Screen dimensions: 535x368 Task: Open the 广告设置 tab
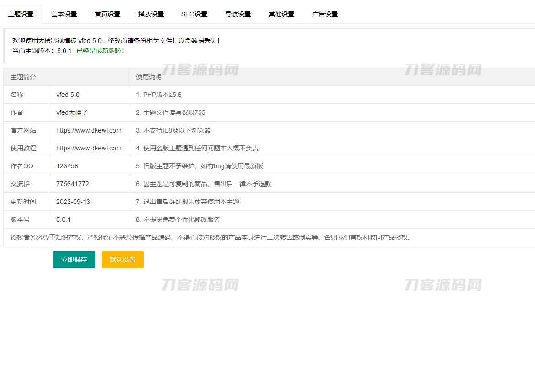tap(324, 14)
